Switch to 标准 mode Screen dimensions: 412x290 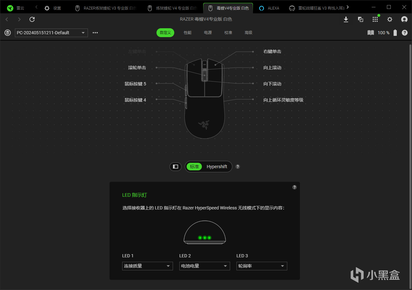(194, 167)
